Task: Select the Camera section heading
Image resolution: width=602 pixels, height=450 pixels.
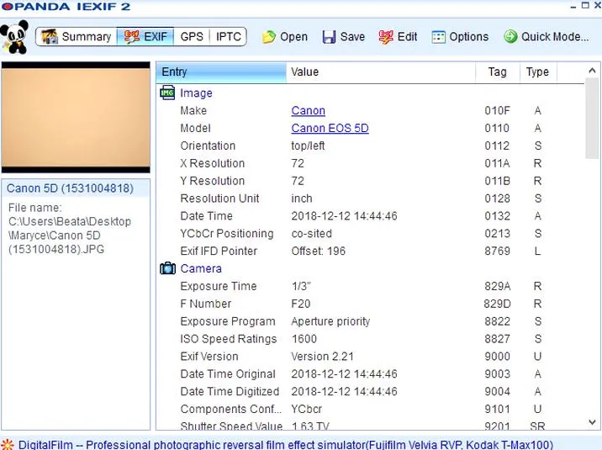Action: coord(201,268)
